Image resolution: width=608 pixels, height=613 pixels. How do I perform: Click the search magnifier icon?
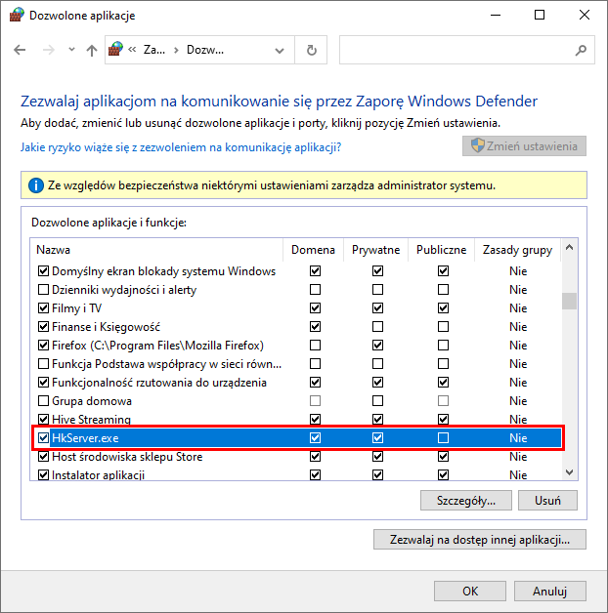coord(581,50)
